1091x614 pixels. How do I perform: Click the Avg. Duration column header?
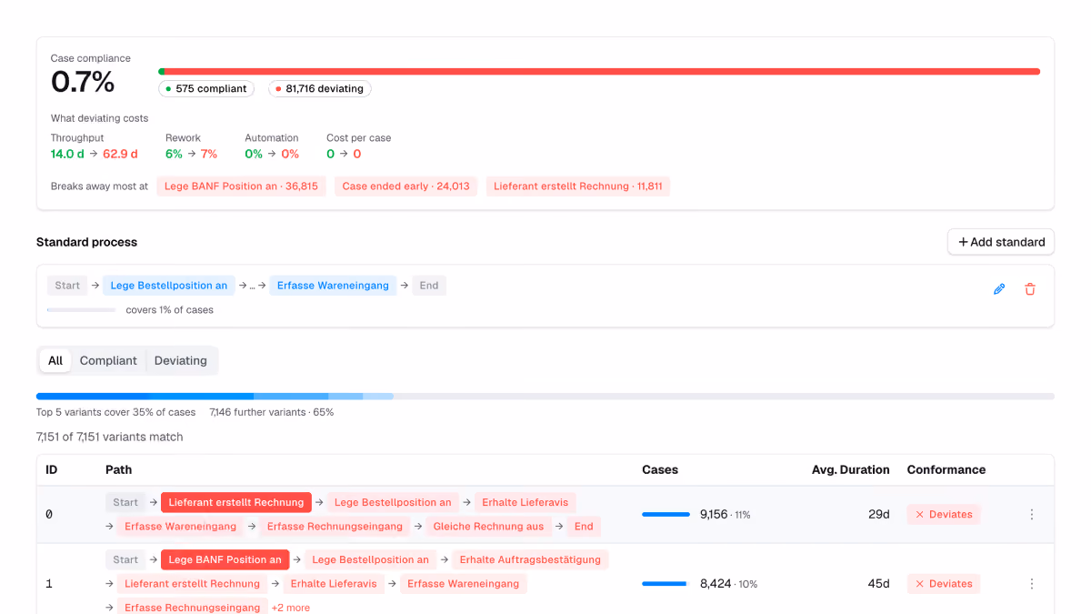point(851,470)
